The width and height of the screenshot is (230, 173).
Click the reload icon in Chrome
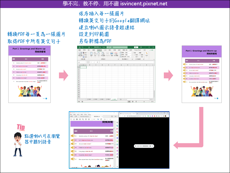(125, 116)
